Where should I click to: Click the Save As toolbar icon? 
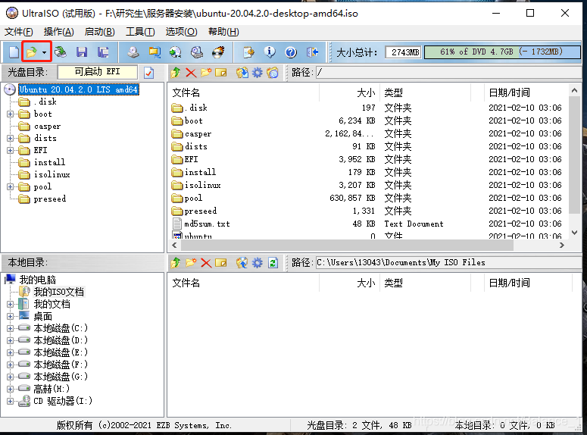(x=103, y=52)
